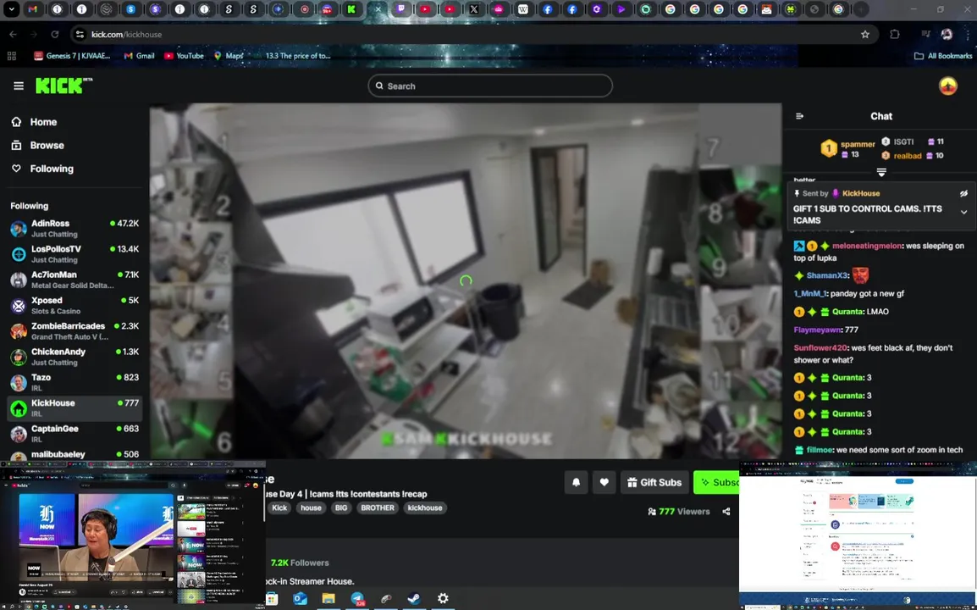The height and width of the screenshot is (610, 977).
Task: Click ShamanX3 username in chat
Action: click(x=826, y=275)
